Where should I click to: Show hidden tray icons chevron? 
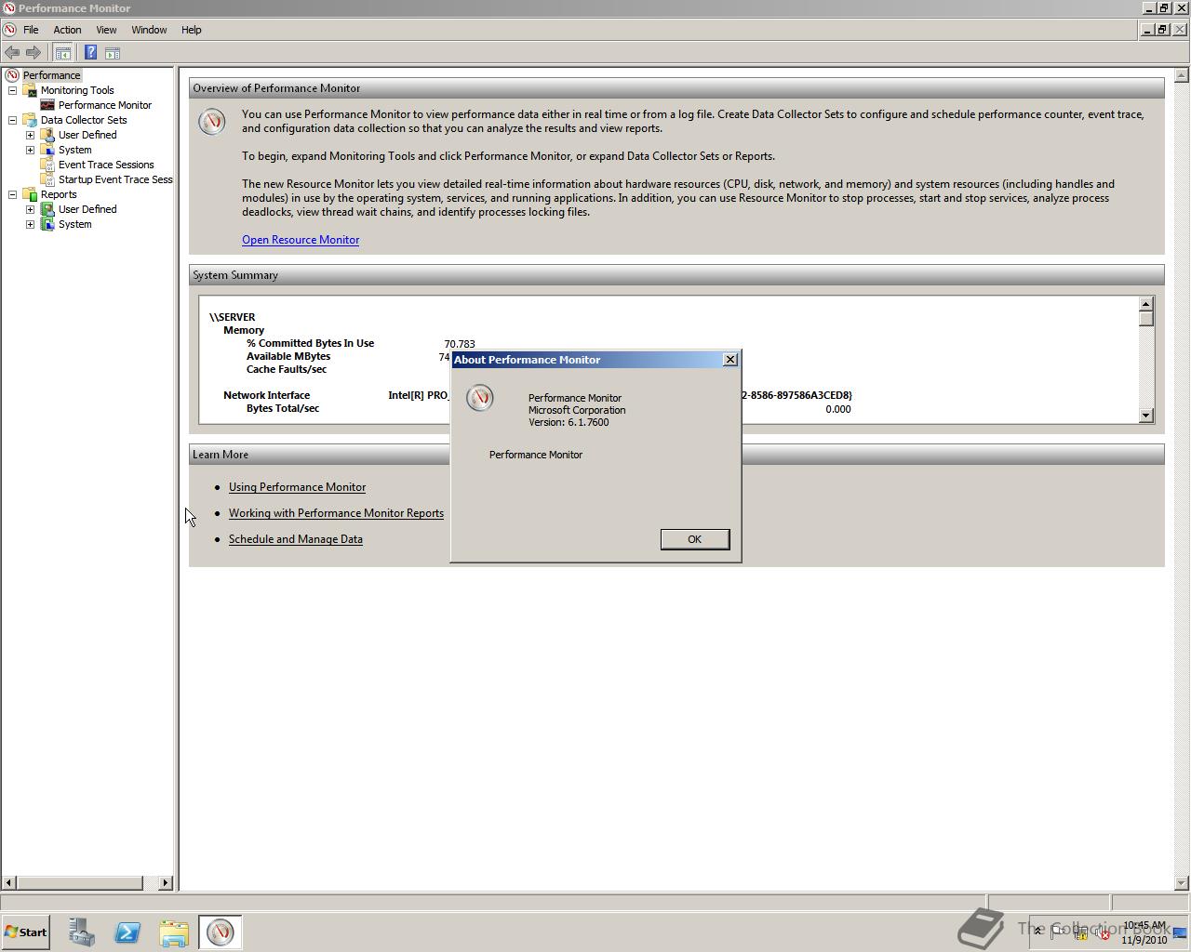1038,932
